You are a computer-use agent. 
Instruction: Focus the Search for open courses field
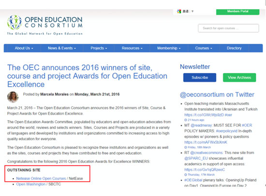(x=228, y=28)
